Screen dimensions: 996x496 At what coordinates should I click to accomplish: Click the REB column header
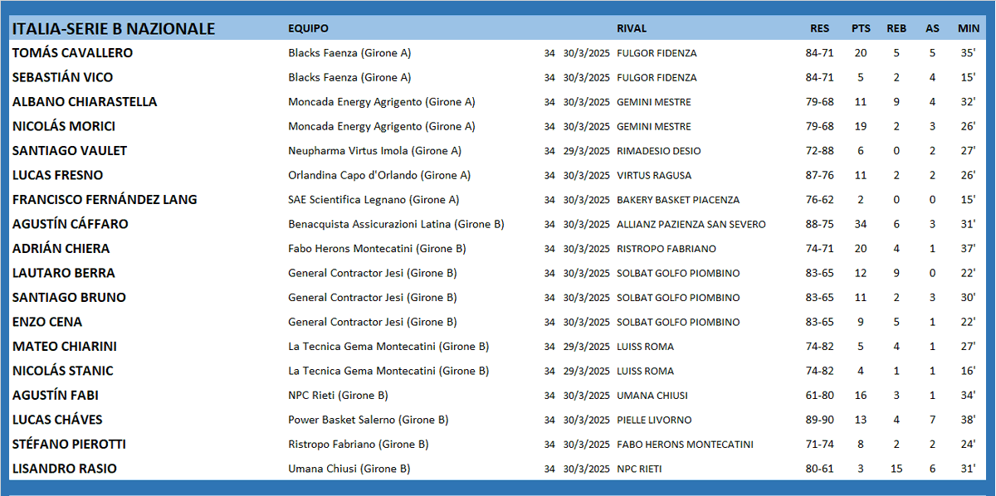tap(896, 29)
